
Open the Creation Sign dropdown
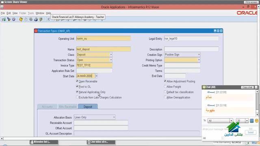[x=199, y=55]
